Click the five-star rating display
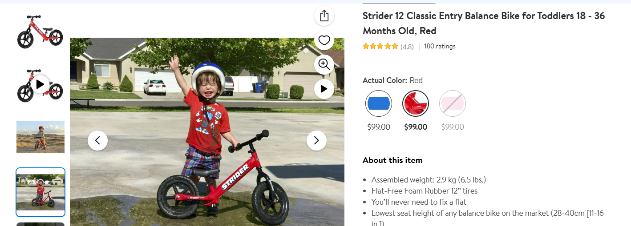Screen dimensions: 631x226 click(x=380, y=46)
